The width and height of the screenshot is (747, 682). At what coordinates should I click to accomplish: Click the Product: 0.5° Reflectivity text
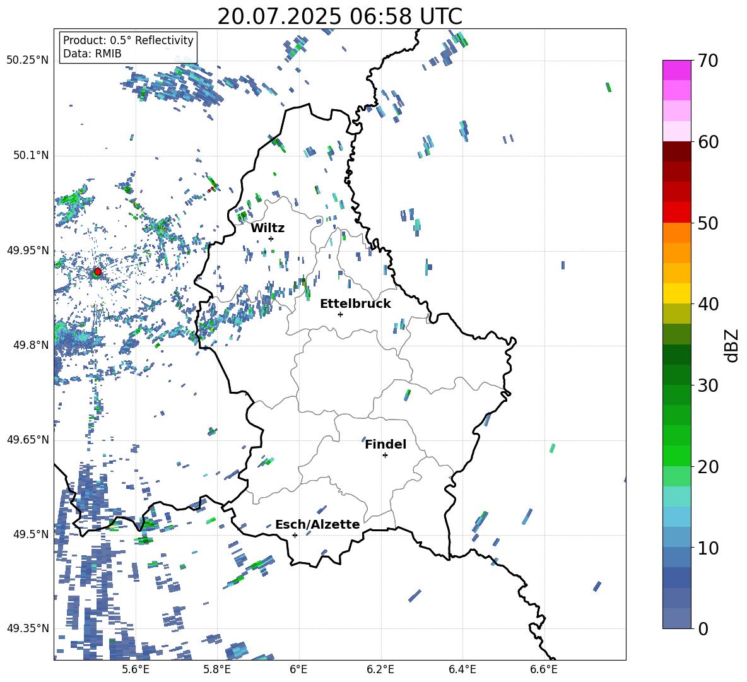[x=128, y=40]
